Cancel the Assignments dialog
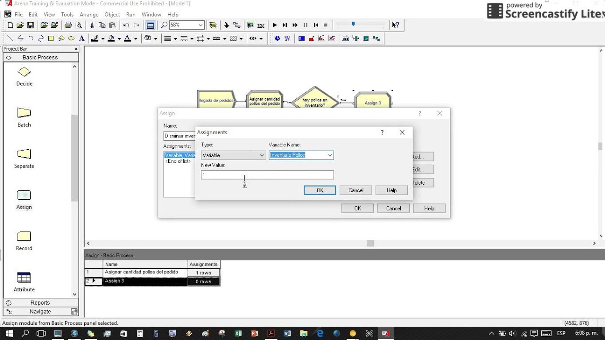The height and width of the screenshot is (340, 605). tap(356, 190)
